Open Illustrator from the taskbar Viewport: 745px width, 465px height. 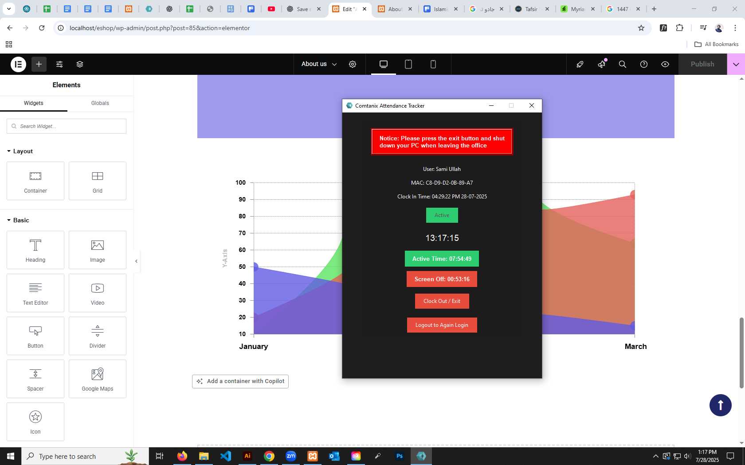click(247, 456)
